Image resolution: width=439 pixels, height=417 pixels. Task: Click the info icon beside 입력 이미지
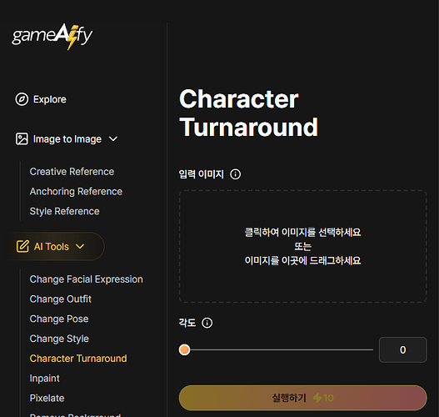(235, 174)
